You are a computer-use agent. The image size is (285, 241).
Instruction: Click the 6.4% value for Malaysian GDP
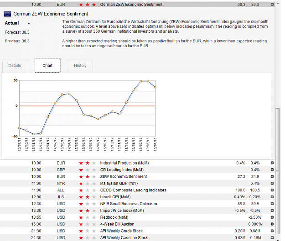coord(255,183)
